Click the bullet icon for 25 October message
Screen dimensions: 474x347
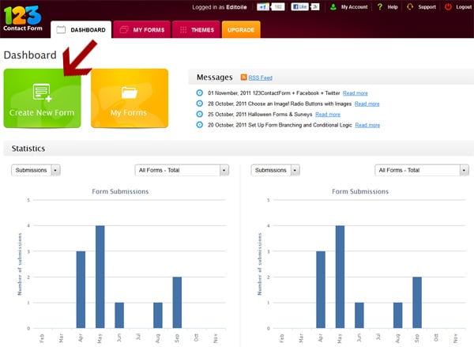[x=200, y=114]
